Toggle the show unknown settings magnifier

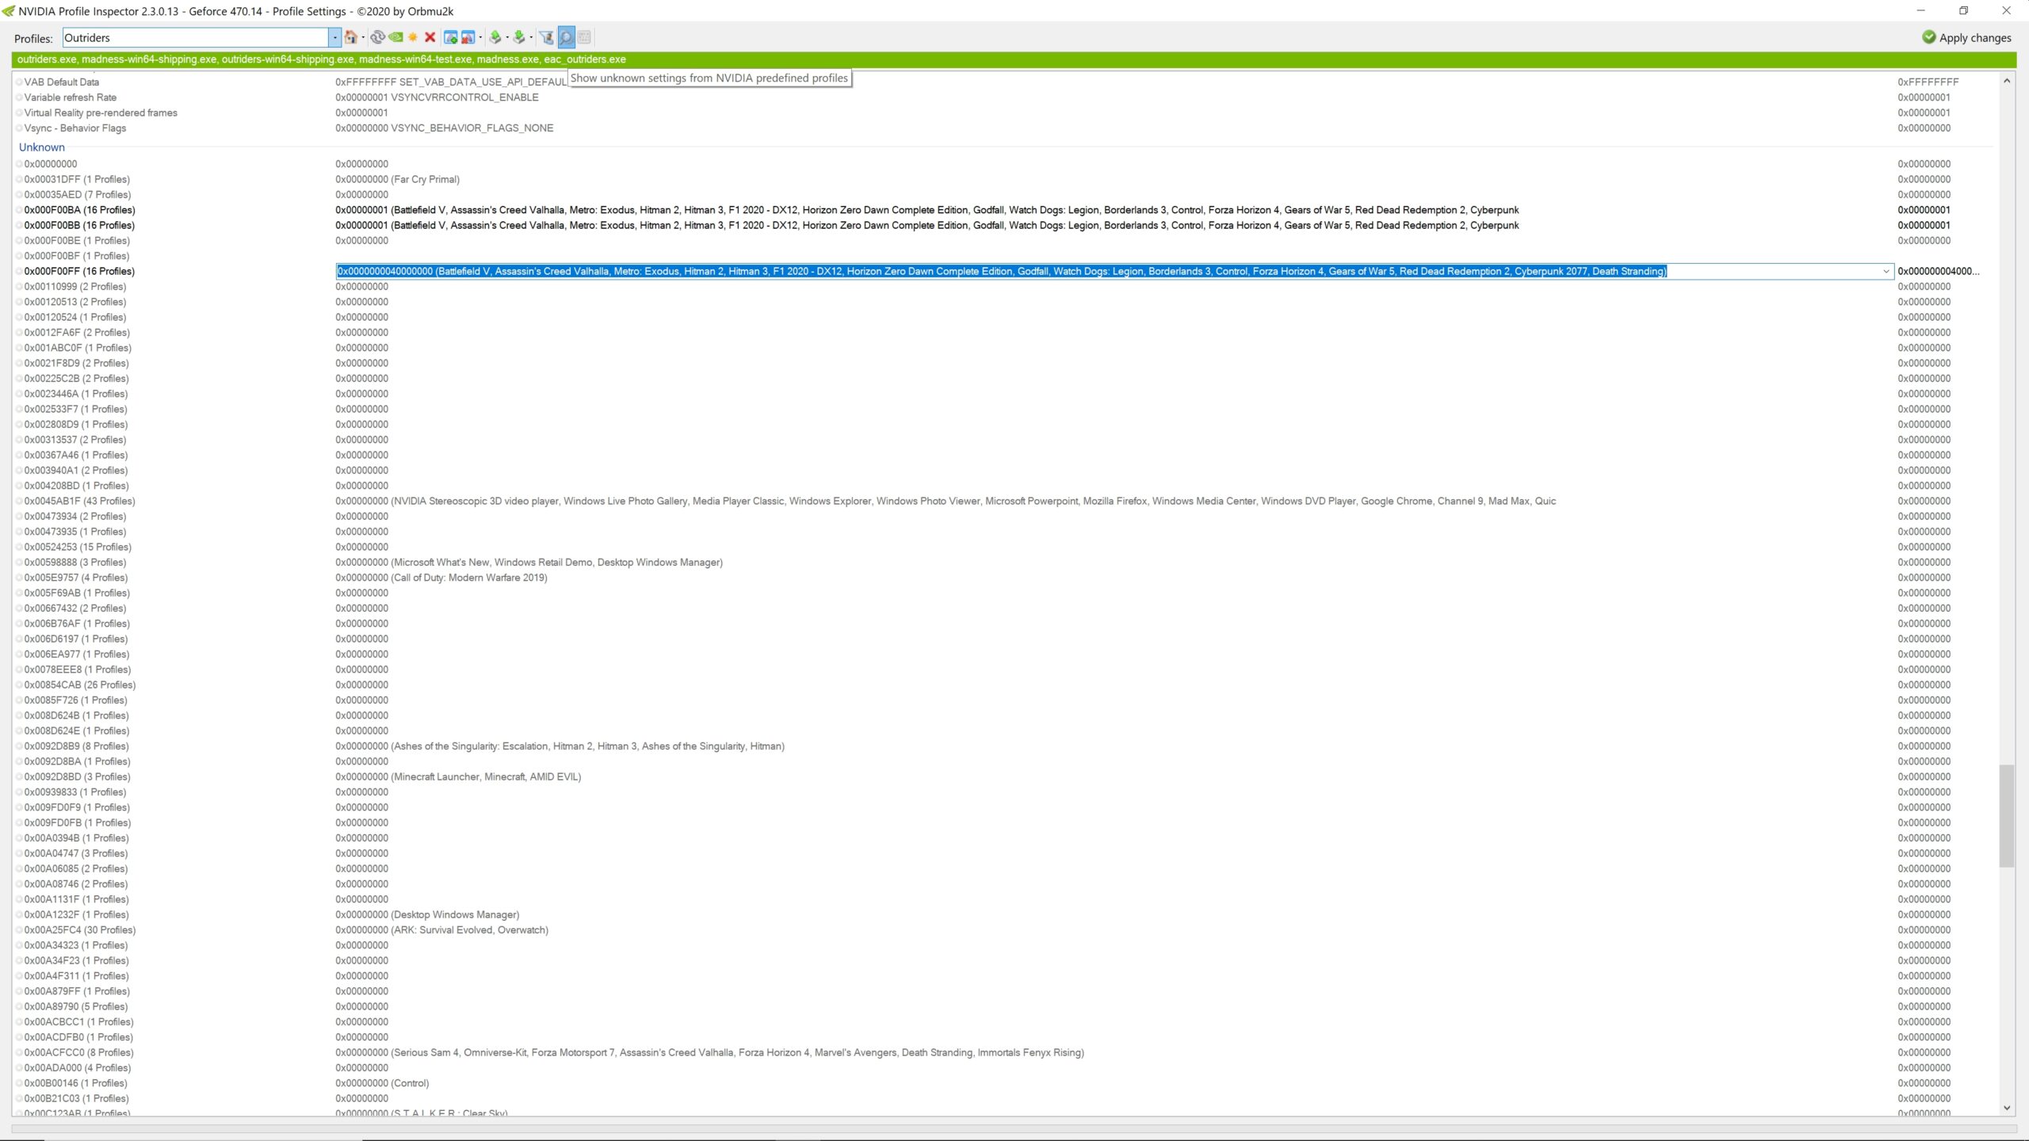coord(566,37)
